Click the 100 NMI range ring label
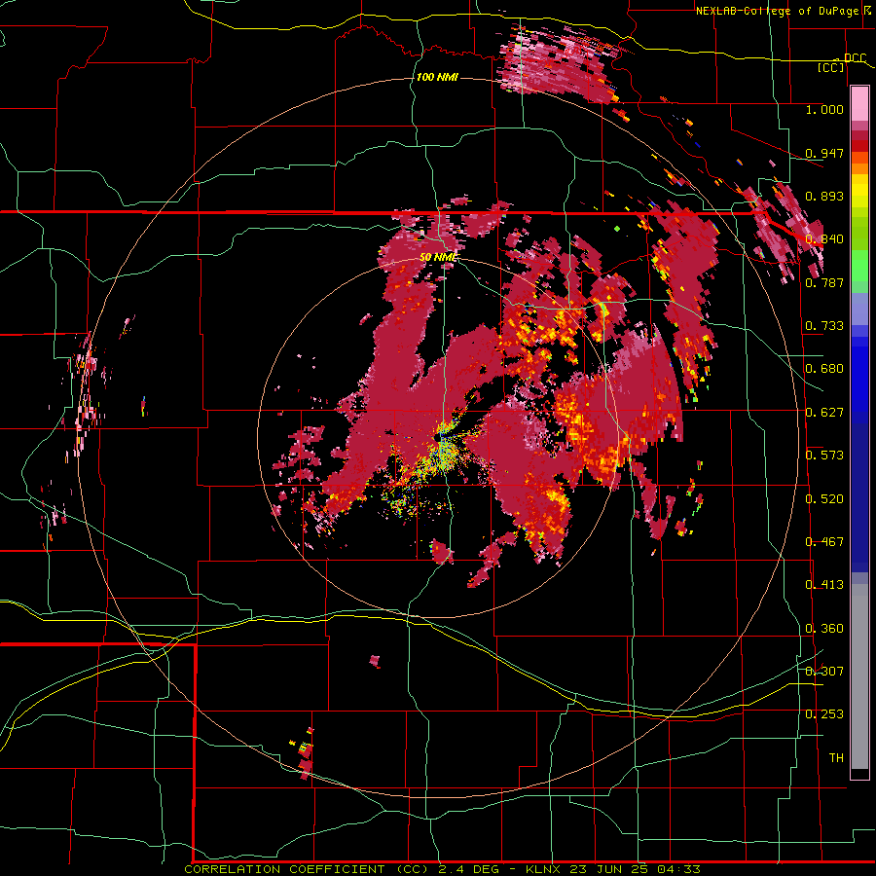Screen dimensions: 876x876 click(437, 77)
